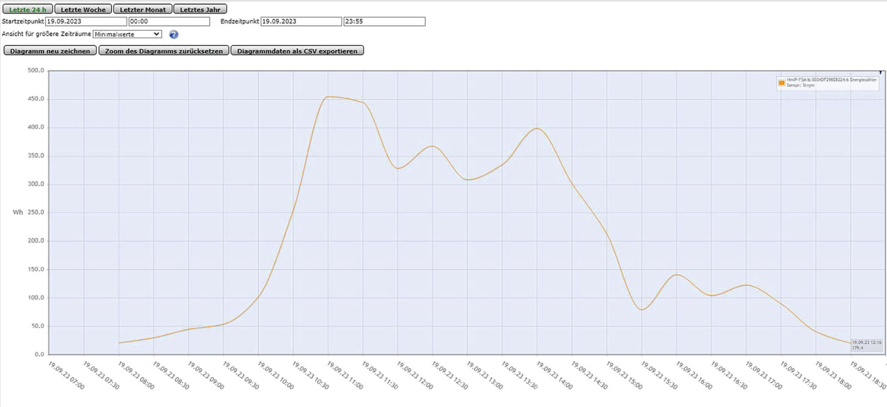Switch to 'Letzte Woche' time range
Image resolution: width=887 pixels, height=407 pixels.
click(x=83, y=9)
